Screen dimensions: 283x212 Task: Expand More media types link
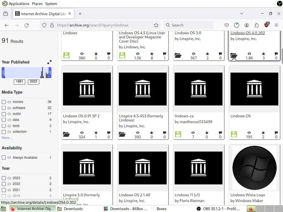7,138
